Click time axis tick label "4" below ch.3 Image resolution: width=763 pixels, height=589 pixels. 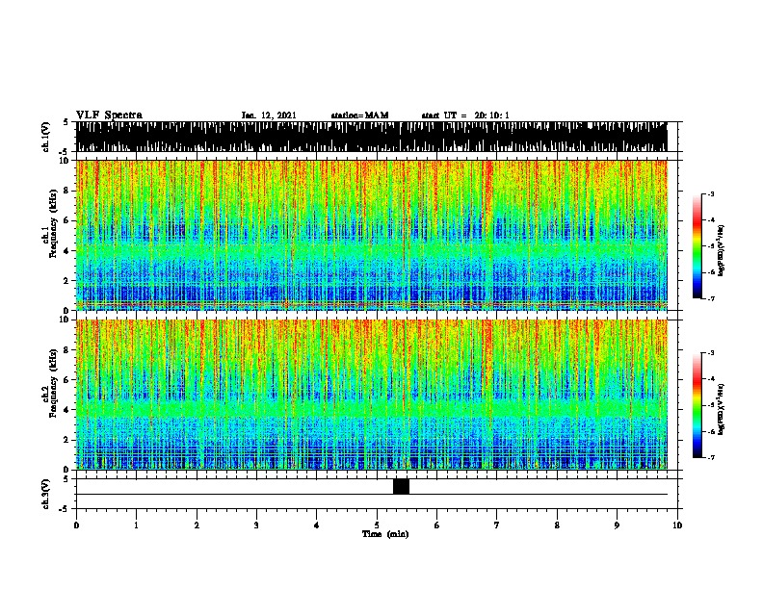click(317, 525)
